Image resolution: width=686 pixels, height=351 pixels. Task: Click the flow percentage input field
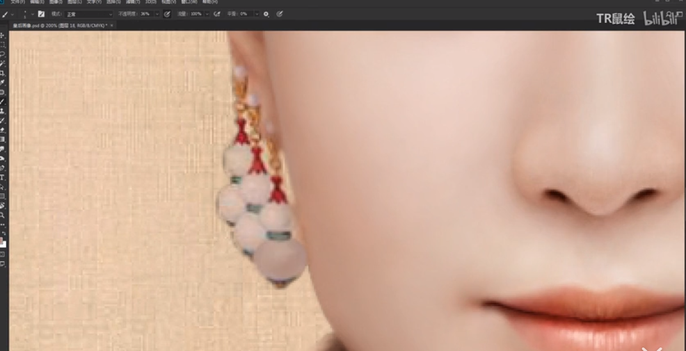click(x=196, y=14)
